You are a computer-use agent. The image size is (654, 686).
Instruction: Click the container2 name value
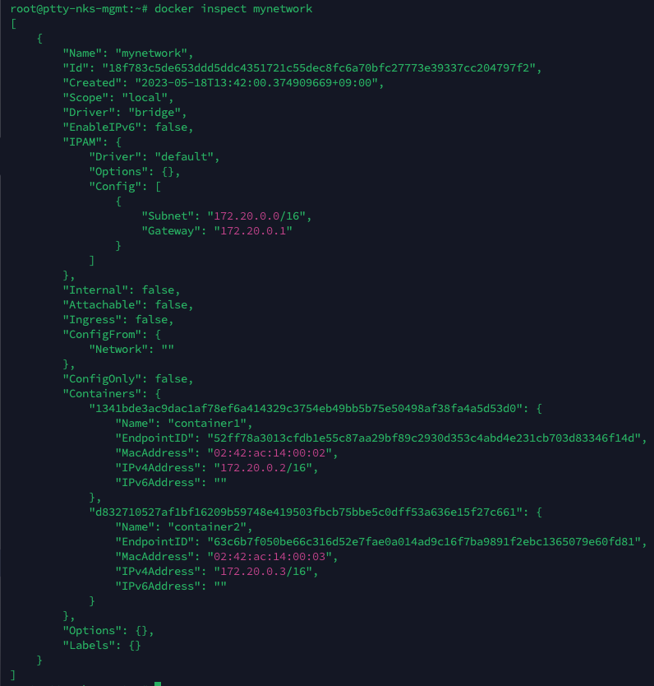click(x=208, y=527)
